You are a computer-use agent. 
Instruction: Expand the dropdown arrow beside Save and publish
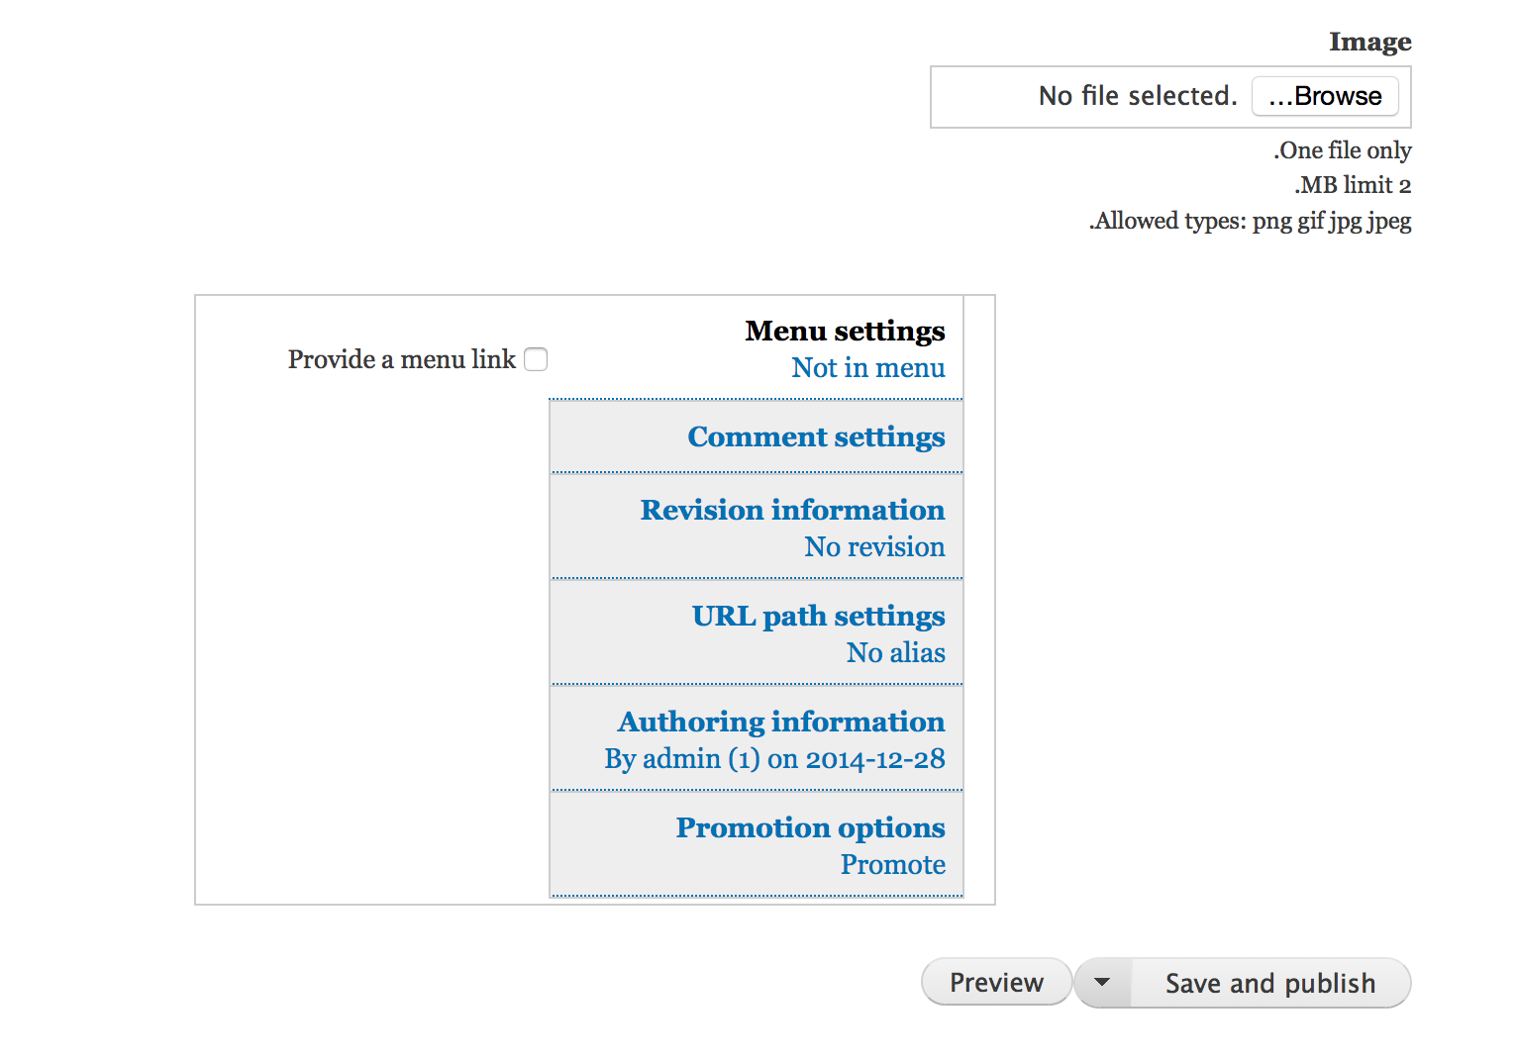[1102, 983]
